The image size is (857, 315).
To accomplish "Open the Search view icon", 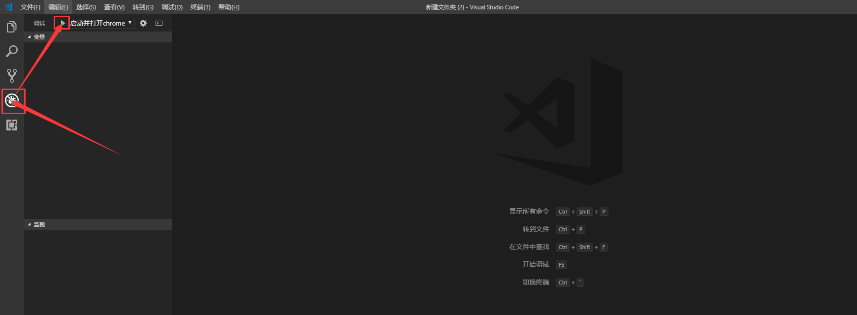I will tap(12, 51).
